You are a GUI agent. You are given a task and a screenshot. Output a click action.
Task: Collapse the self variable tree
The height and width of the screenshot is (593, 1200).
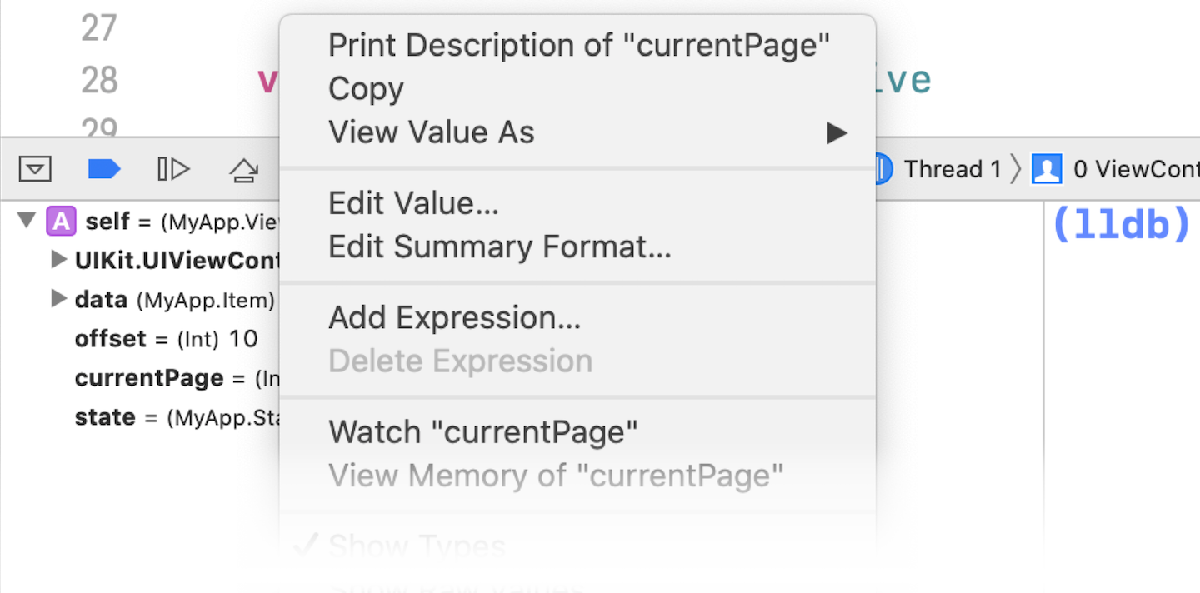point(27,221)
